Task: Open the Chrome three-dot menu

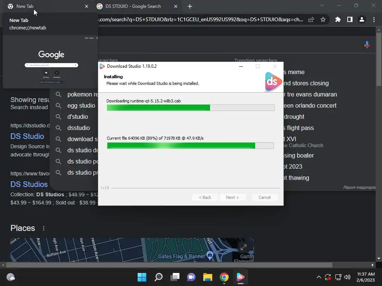Action: pos(374,19)
